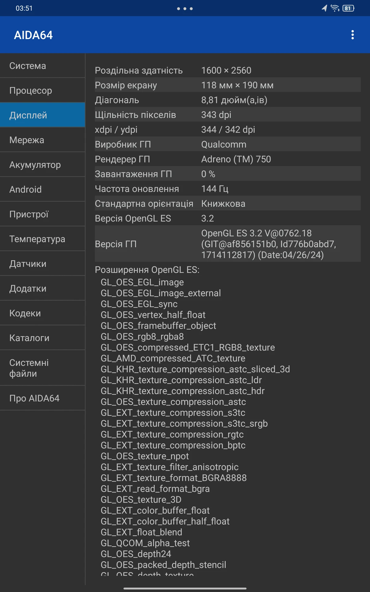
Task: Select GL_EXT_texture_compression_bptc extension
Action: point(173,445)
